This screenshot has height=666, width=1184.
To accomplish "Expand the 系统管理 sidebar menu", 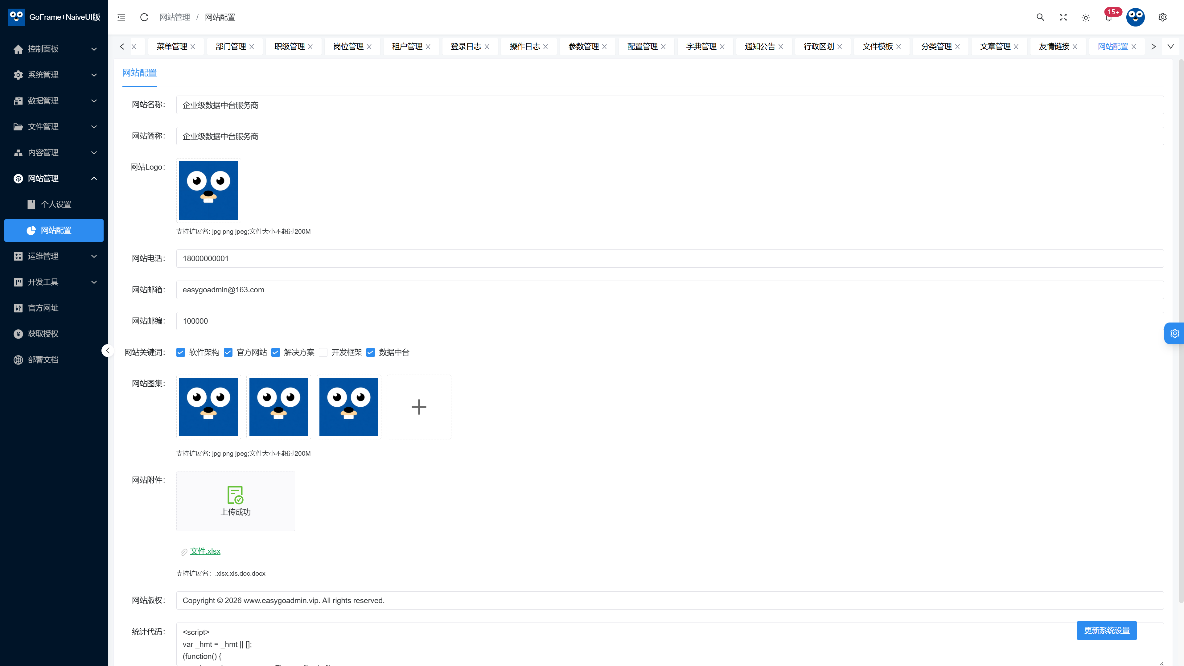I will [x=54, y=74].
